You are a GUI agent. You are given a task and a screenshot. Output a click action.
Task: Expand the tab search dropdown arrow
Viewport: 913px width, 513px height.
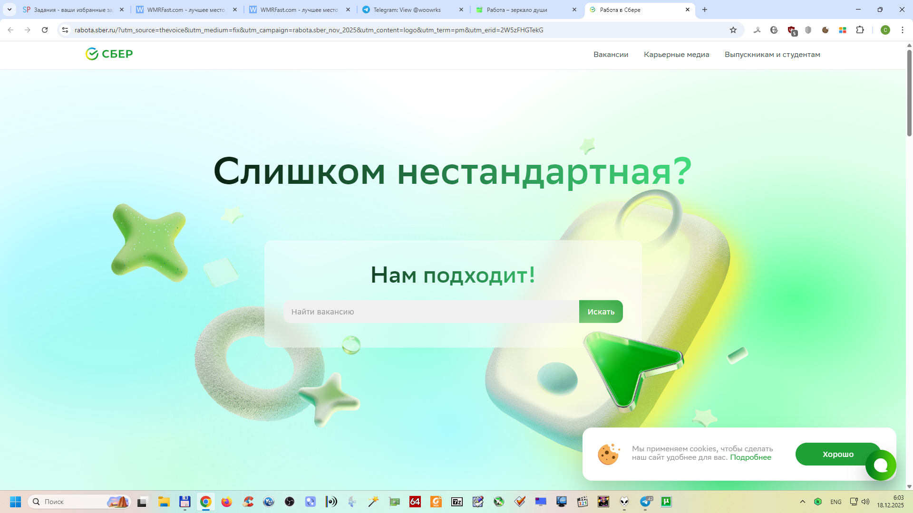pyautogui.click(x=9, y=9)
